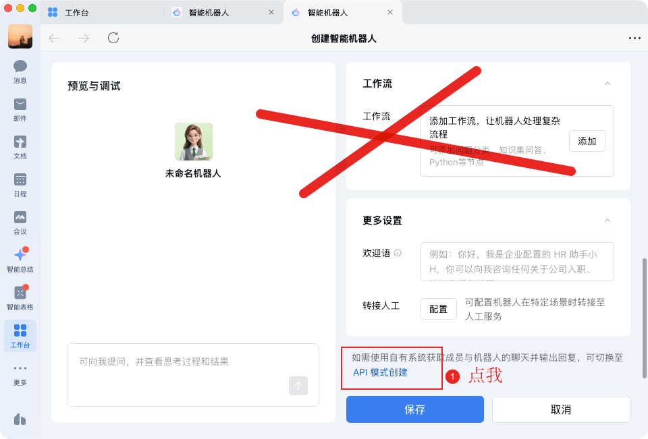Screen dimensions: 648x439
Task: Click 添加 to add a workflow
Action: (587, 141)
